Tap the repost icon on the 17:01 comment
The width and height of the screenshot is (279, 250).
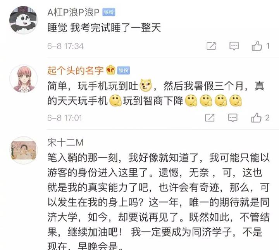(x=210, y=117)
